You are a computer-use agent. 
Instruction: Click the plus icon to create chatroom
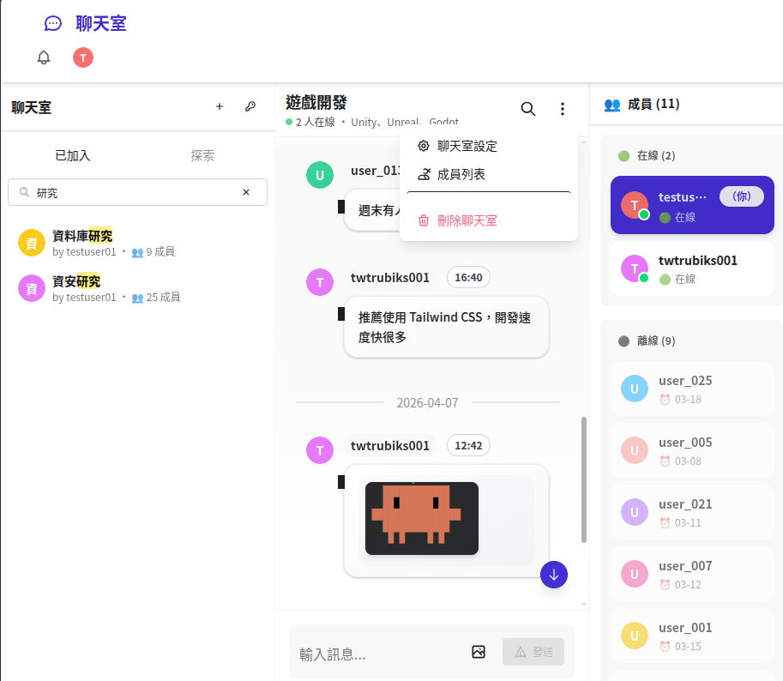click(219, 107)
